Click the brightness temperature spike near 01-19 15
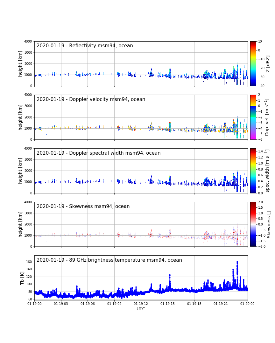Image resolution: width=275 pixels, height=343 pixels. click(170, 276)
